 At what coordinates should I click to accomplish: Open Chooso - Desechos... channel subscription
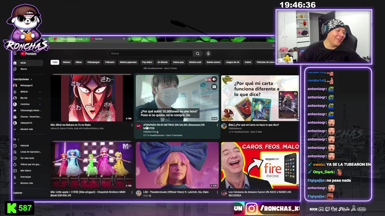(x=28, y=117)
